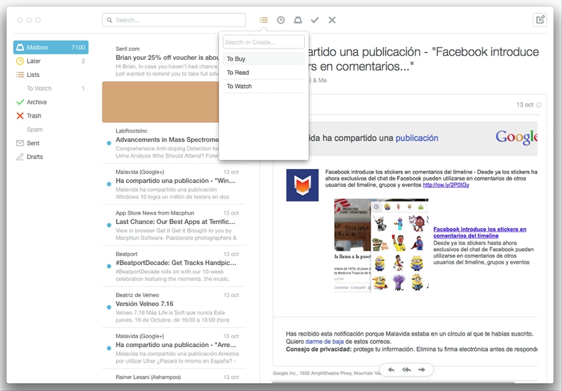
Task: Open Spam folder
Action: tap(51, 130)
